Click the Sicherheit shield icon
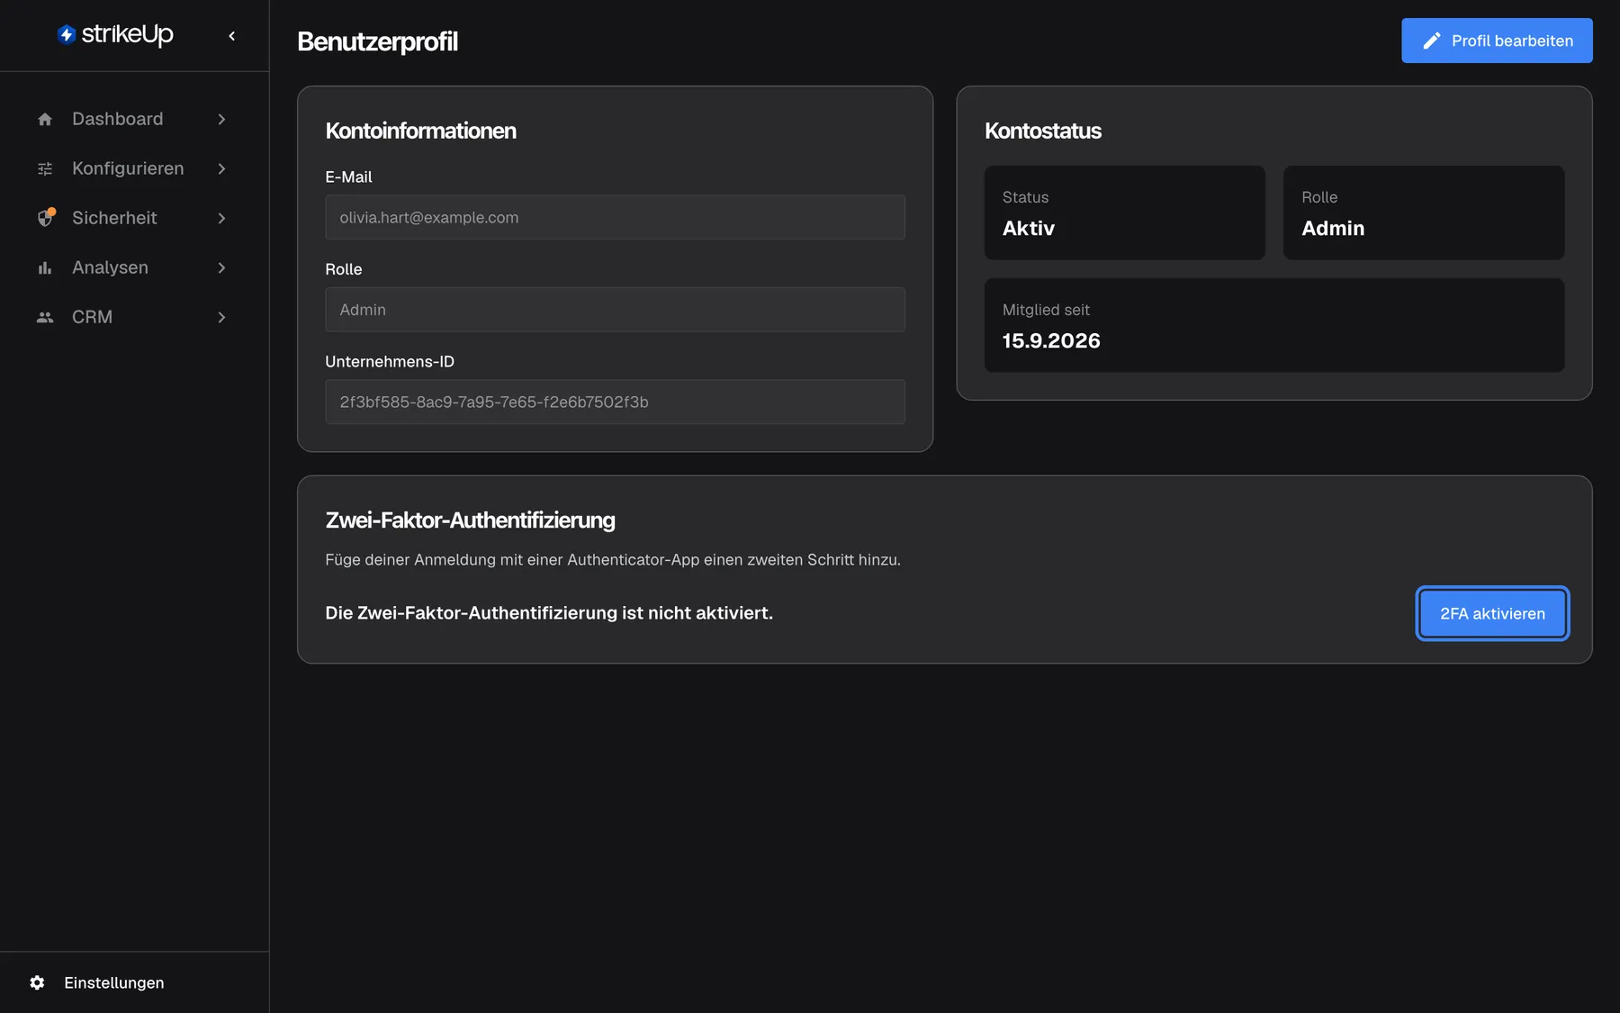Screen dimensions: 1620x1013 [46, 218]
